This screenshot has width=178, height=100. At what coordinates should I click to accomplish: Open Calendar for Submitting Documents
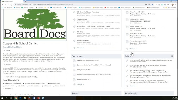(x=88, y=60)
